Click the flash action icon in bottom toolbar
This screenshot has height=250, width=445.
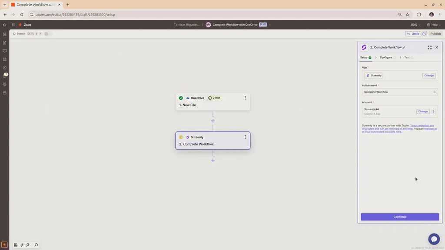click(x=21, y=245)
